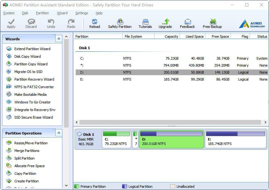Click sidebar scrollbar up arrow
Screen dimensions: 269x190
pos(66,36)
